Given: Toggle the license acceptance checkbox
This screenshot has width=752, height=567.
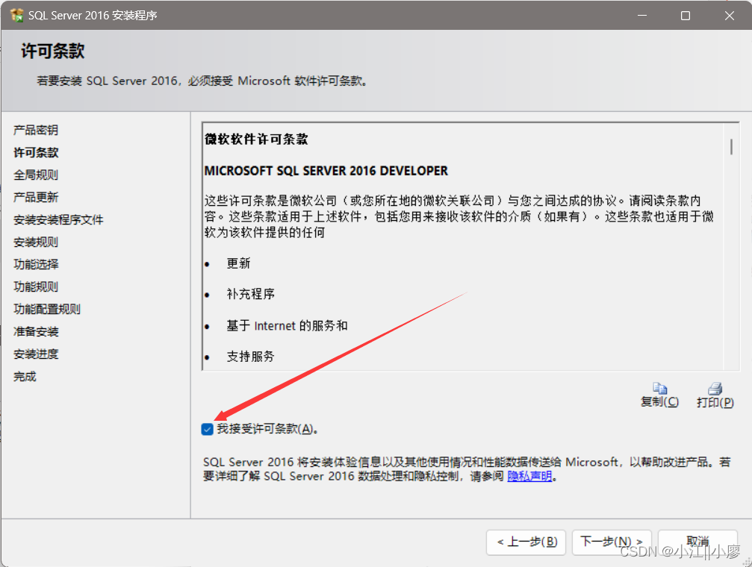Looking at the screenshot, I should (207, 429).
